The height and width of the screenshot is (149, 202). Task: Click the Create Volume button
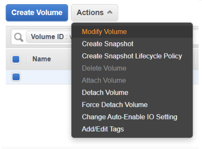[37, 13]
